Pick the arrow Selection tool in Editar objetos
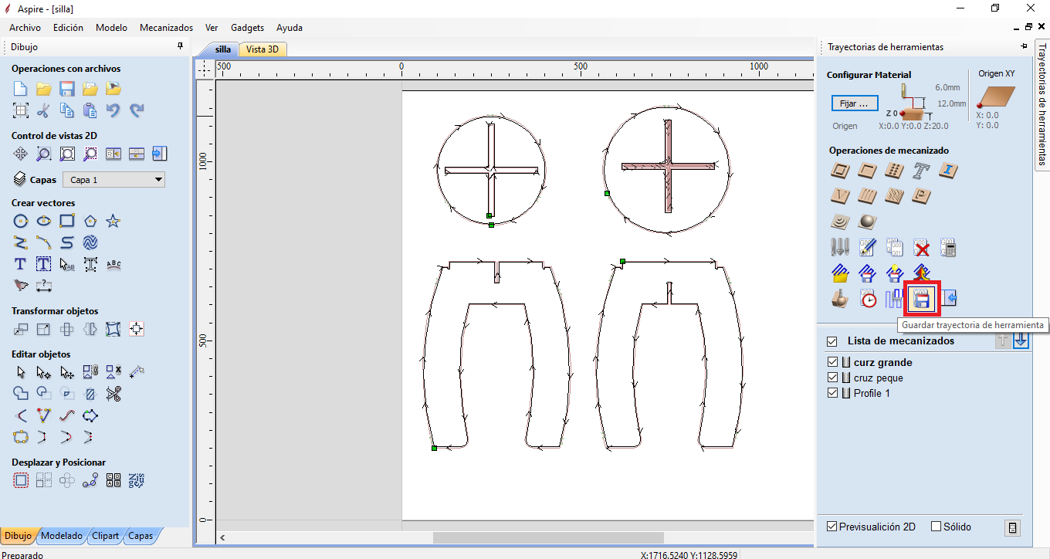This screenshot has height=559, width=1050. pyautogui.click(x=21, y=372)
